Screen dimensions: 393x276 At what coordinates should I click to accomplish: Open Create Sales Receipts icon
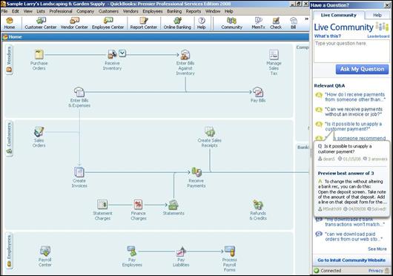click(210, 131)
